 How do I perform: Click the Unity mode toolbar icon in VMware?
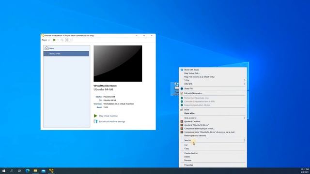click(x=72, y=40)
